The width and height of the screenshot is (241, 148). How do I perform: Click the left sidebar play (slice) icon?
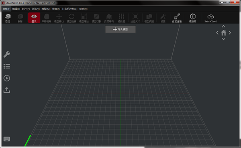coord(7,78)
